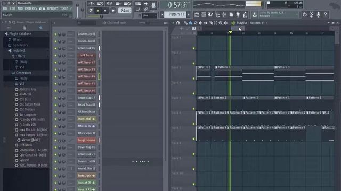The image size is (341, 191).
Task: Select the reFX Nexus #4 channel button
Action: point(86,76)
